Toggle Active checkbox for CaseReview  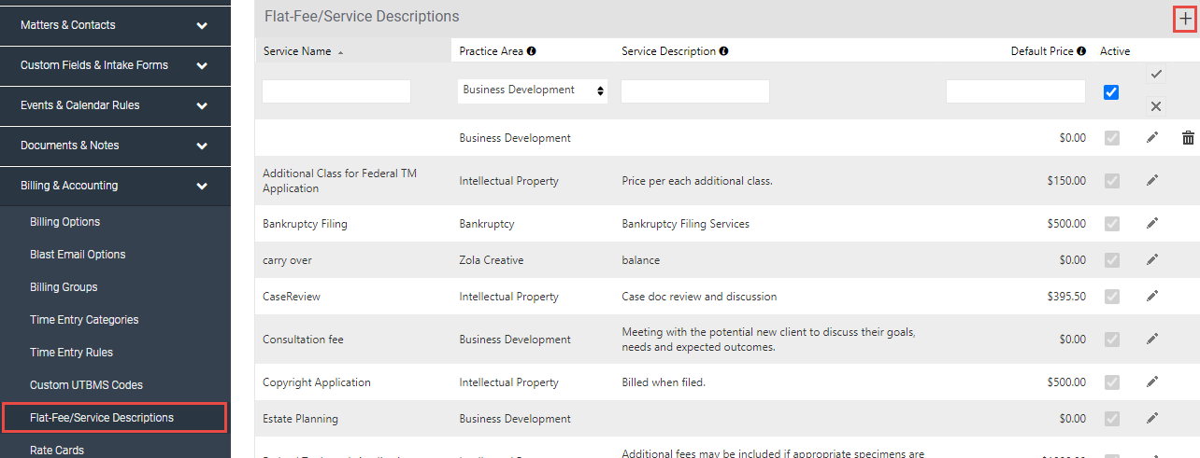coord(1111,297)
